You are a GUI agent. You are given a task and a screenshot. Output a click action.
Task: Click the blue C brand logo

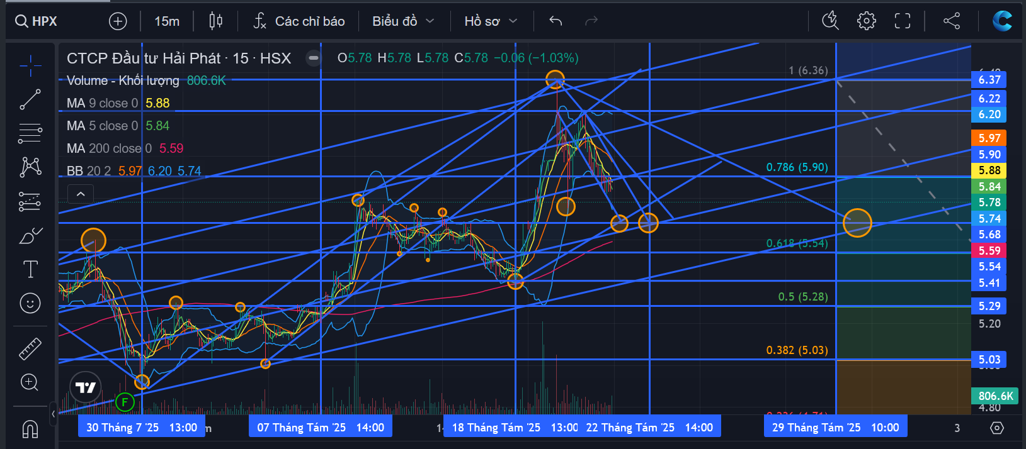coord(1002,21)
